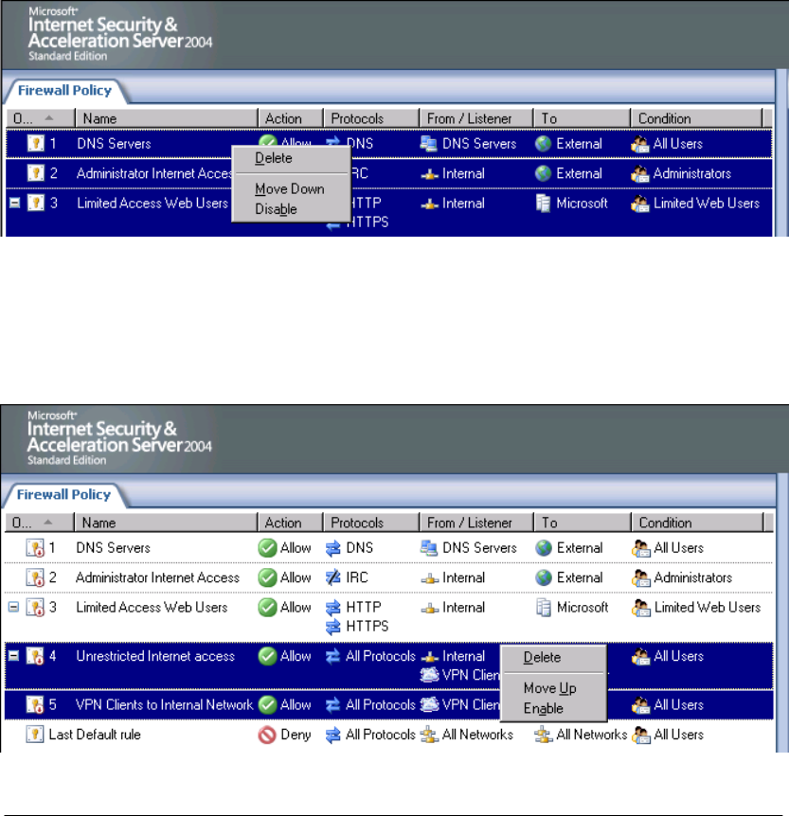Click Last Default rule policy icon
789x816 pixels.
click(35, 735)
